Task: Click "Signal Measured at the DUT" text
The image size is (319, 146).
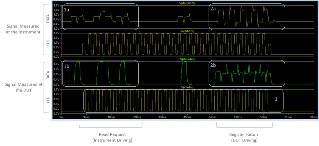Action: pyautogui.click(x=24, y=87)
